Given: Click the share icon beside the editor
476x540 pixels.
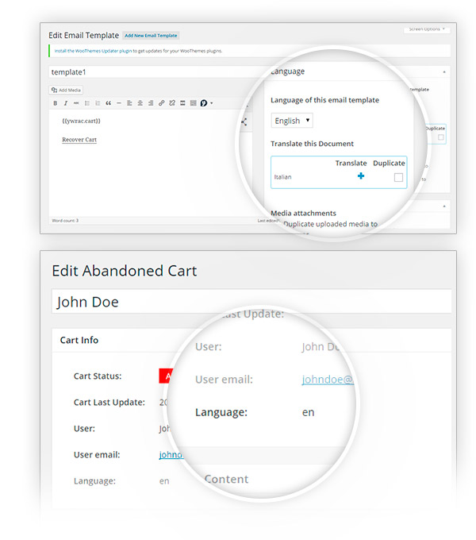Looking at the screenshot, I should pyautogui.click(x=244, y=121).
